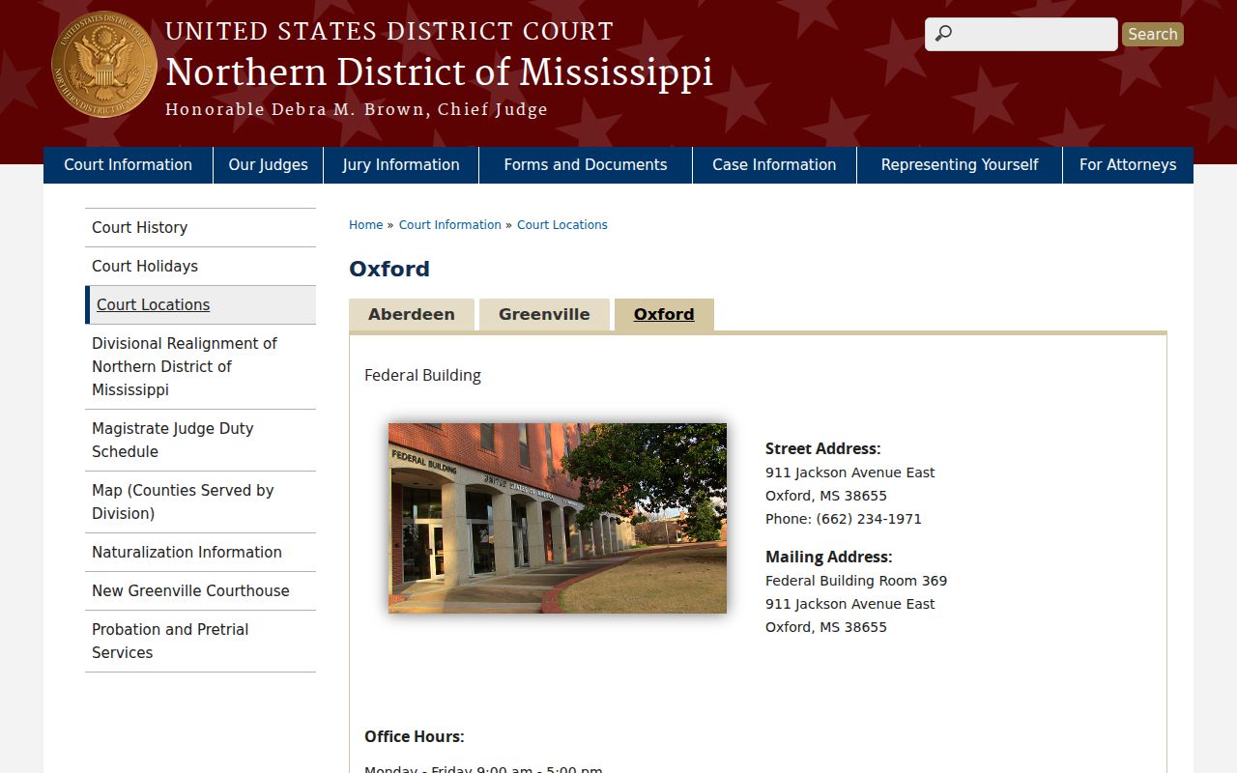This screenshot has height=773, width=1237.
Task: Focus the site search field
Action: (x=1021, y=34)
